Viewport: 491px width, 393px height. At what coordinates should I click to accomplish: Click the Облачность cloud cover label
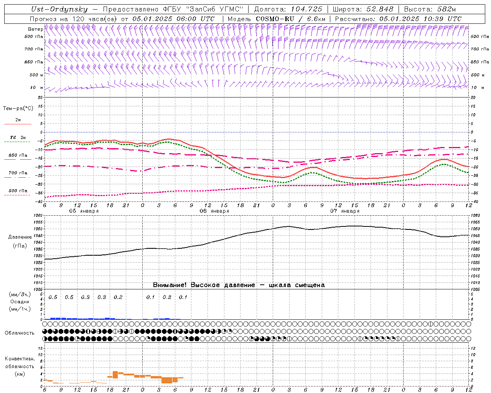pyautogui.click(x=20, y=333)
